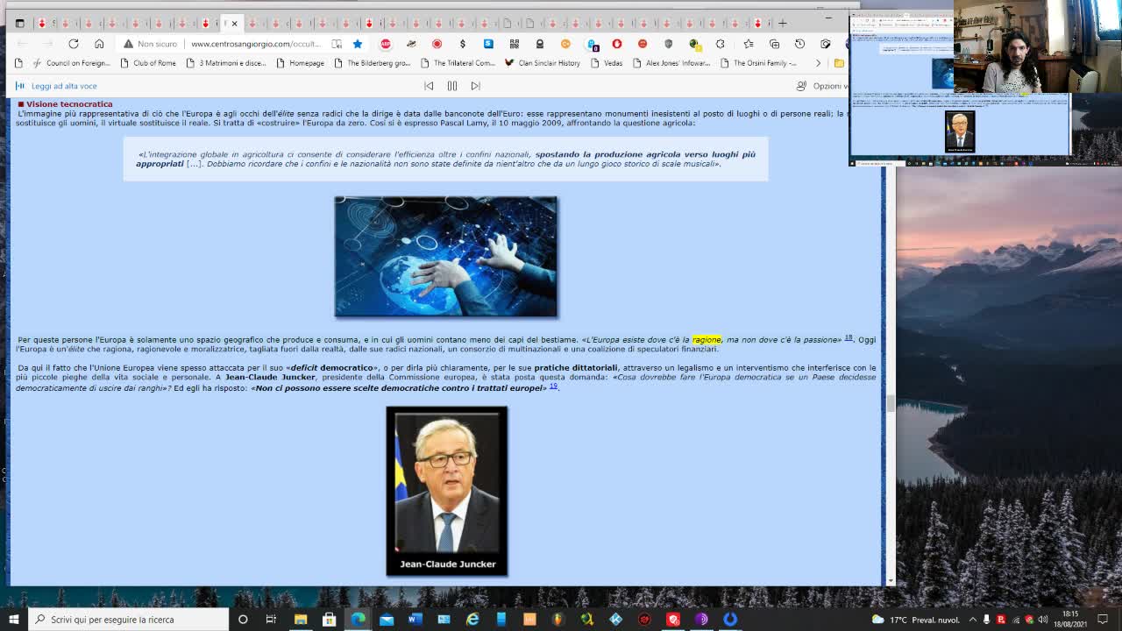This screenshot has height=631, width=1122.
Task: Show hidden system tray icons
Action: pos(972,620)
